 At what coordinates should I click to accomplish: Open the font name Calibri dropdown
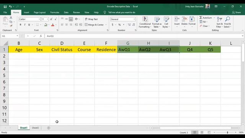tap(39, 19)
